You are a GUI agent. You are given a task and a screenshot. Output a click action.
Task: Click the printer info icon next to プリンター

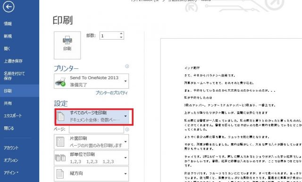point(127,66)
